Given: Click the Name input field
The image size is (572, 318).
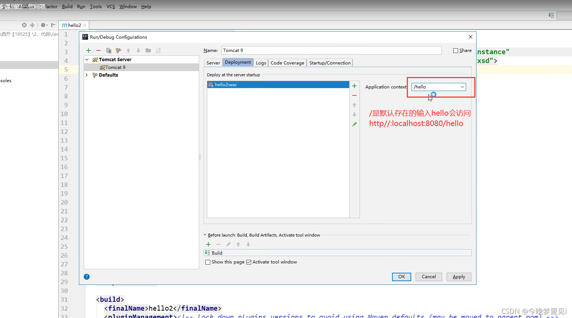Looking at the screenshot, I should [x=332, y=50].
